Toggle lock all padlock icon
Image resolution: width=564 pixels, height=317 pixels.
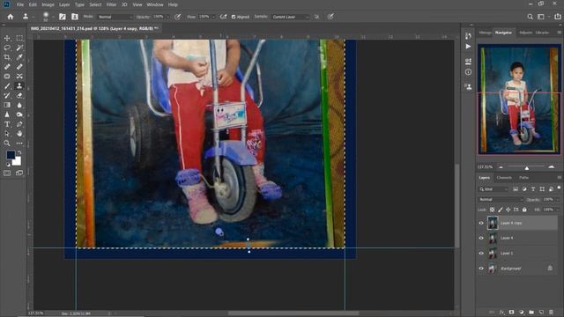click(x=524, y=210)
